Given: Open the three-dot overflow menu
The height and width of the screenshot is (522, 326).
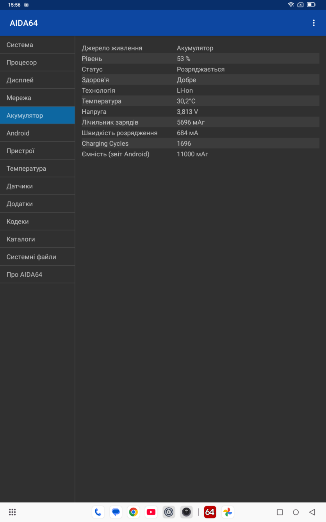Looking at the screenshot, I should click(x=314, y=23).
